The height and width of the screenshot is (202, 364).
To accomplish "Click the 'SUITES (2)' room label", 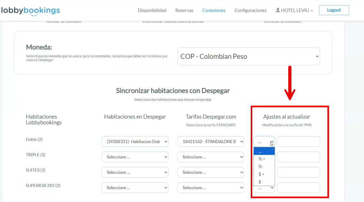I will tap(35, 170).
